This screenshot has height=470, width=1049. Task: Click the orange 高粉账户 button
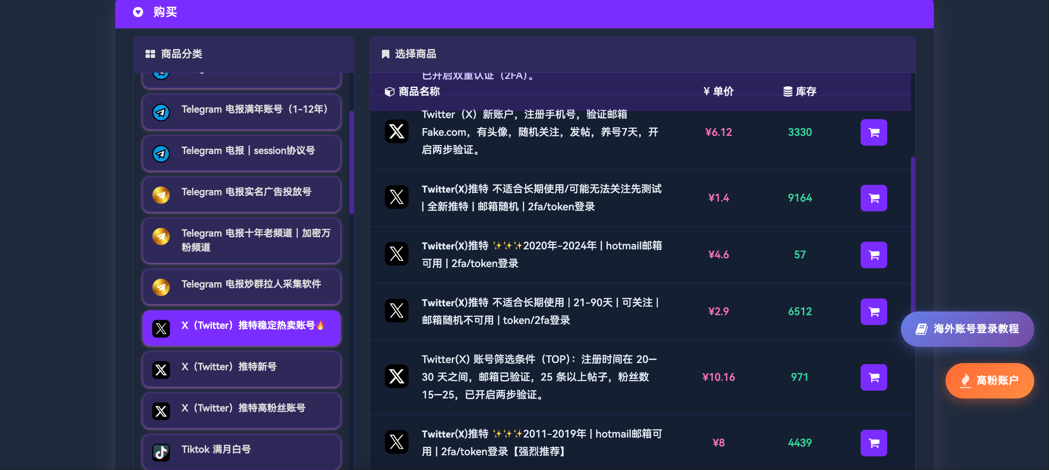pos(989,380)
